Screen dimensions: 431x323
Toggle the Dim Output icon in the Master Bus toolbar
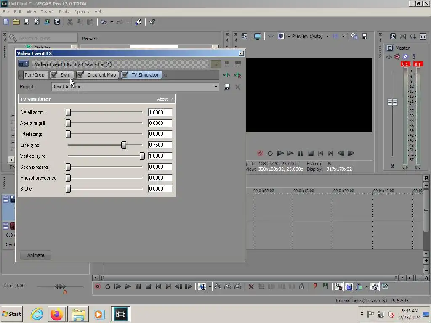pyautogui.click(x=413, y=36)
